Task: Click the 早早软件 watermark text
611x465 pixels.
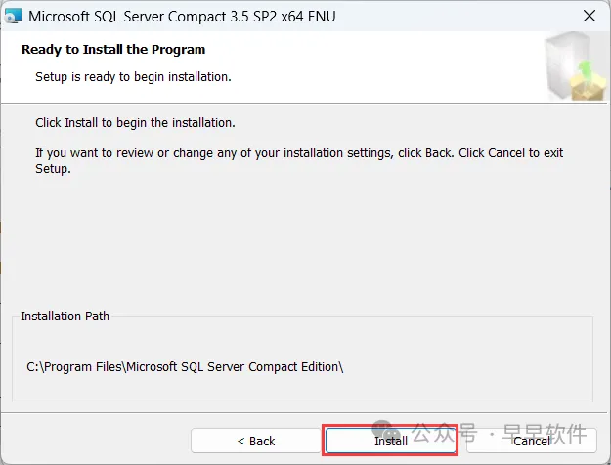Action: (x=545, y=433)
